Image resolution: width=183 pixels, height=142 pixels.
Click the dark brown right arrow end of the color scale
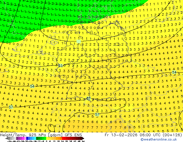pyautogui.click(x=83, y=138)
